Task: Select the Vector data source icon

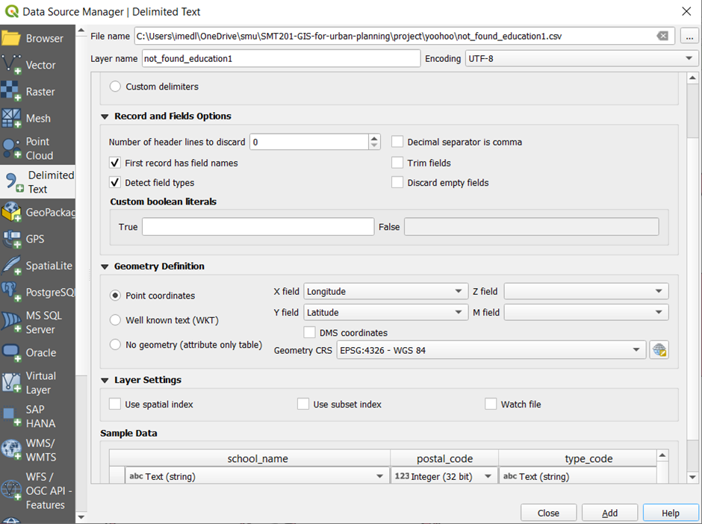Action: pyautogui.click(x=11, y=65)
